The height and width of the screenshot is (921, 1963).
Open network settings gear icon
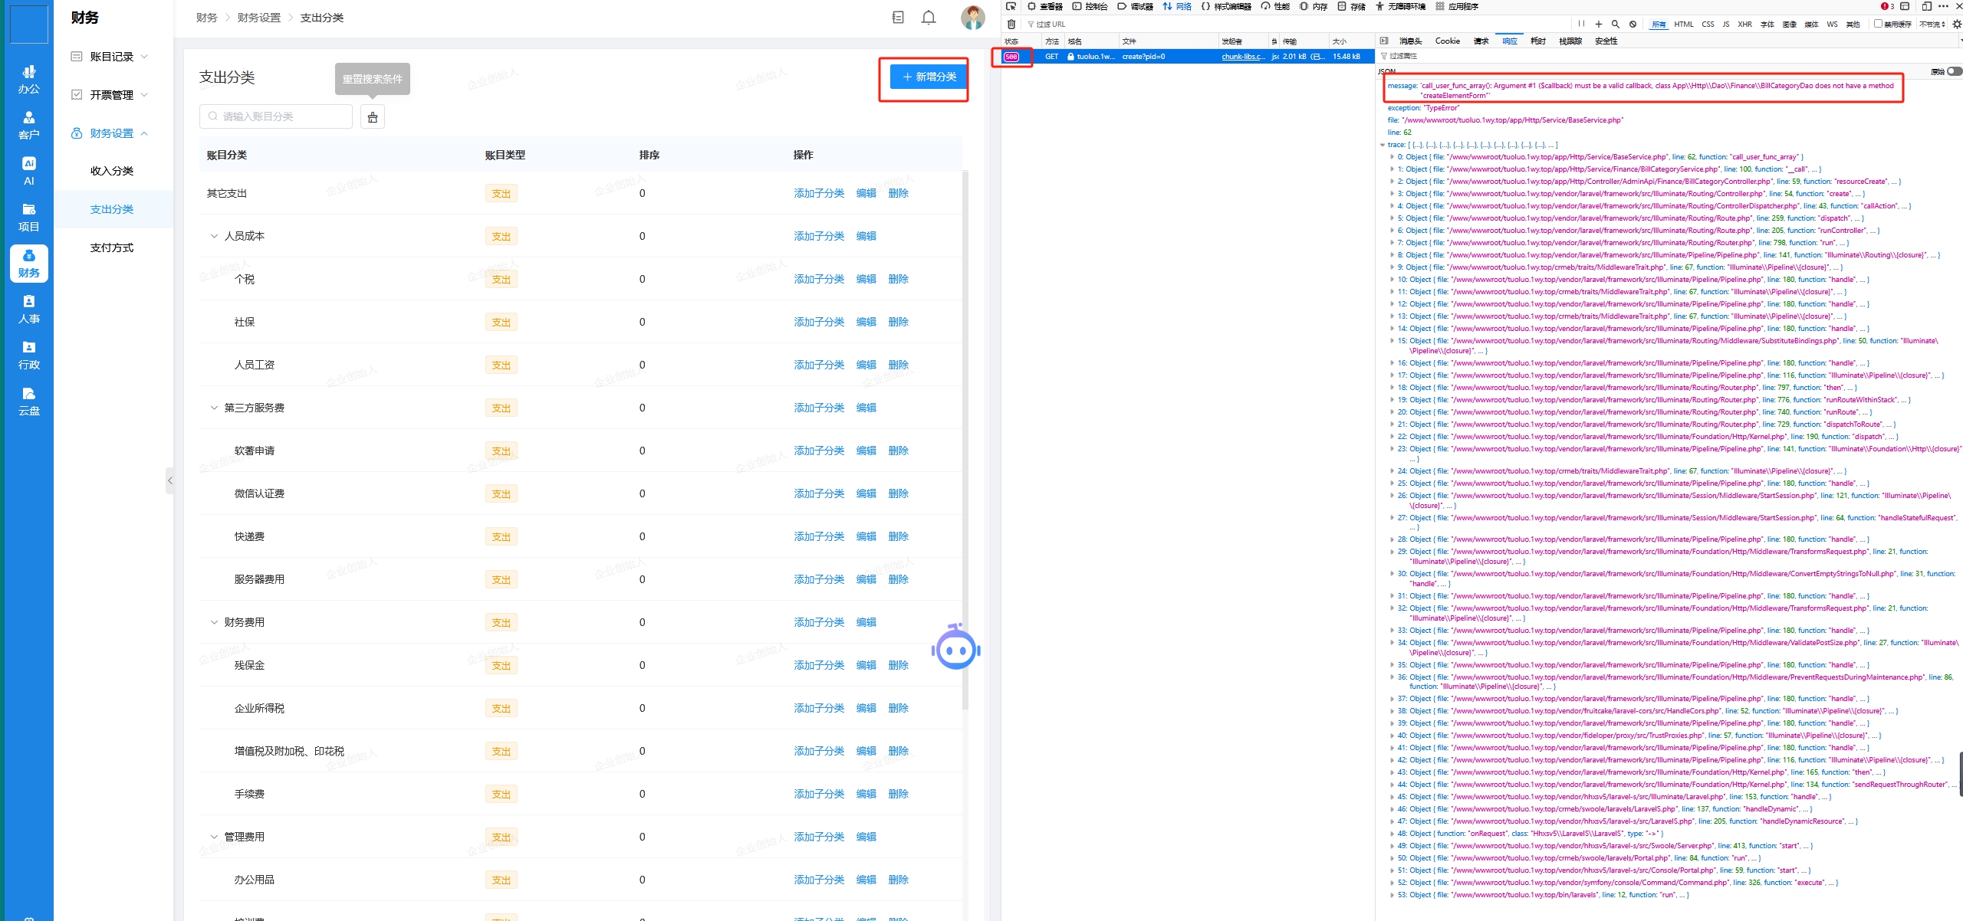coord(1956,24)
